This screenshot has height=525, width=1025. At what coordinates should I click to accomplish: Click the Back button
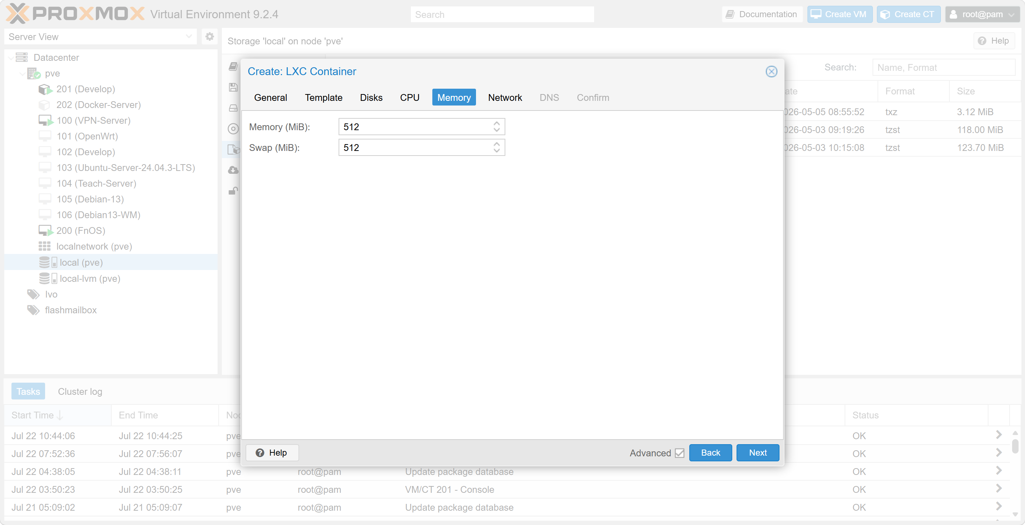click(710, 453)
